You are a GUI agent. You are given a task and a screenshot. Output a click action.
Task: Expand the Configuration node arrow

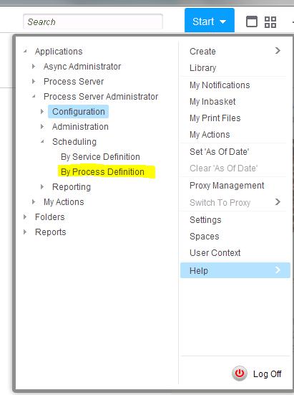click(x=42, y=112)
